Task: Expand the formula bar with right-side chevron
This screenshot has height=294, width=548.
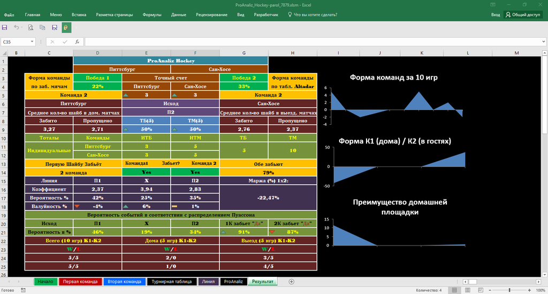Action: (x=544, y=42)
